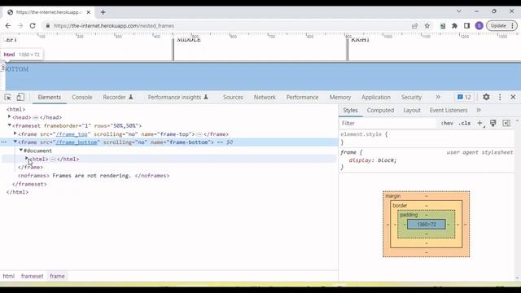Click the frameset breadcrumb
The width and height of the screenshot is (521, 293).
coord(33,276)
